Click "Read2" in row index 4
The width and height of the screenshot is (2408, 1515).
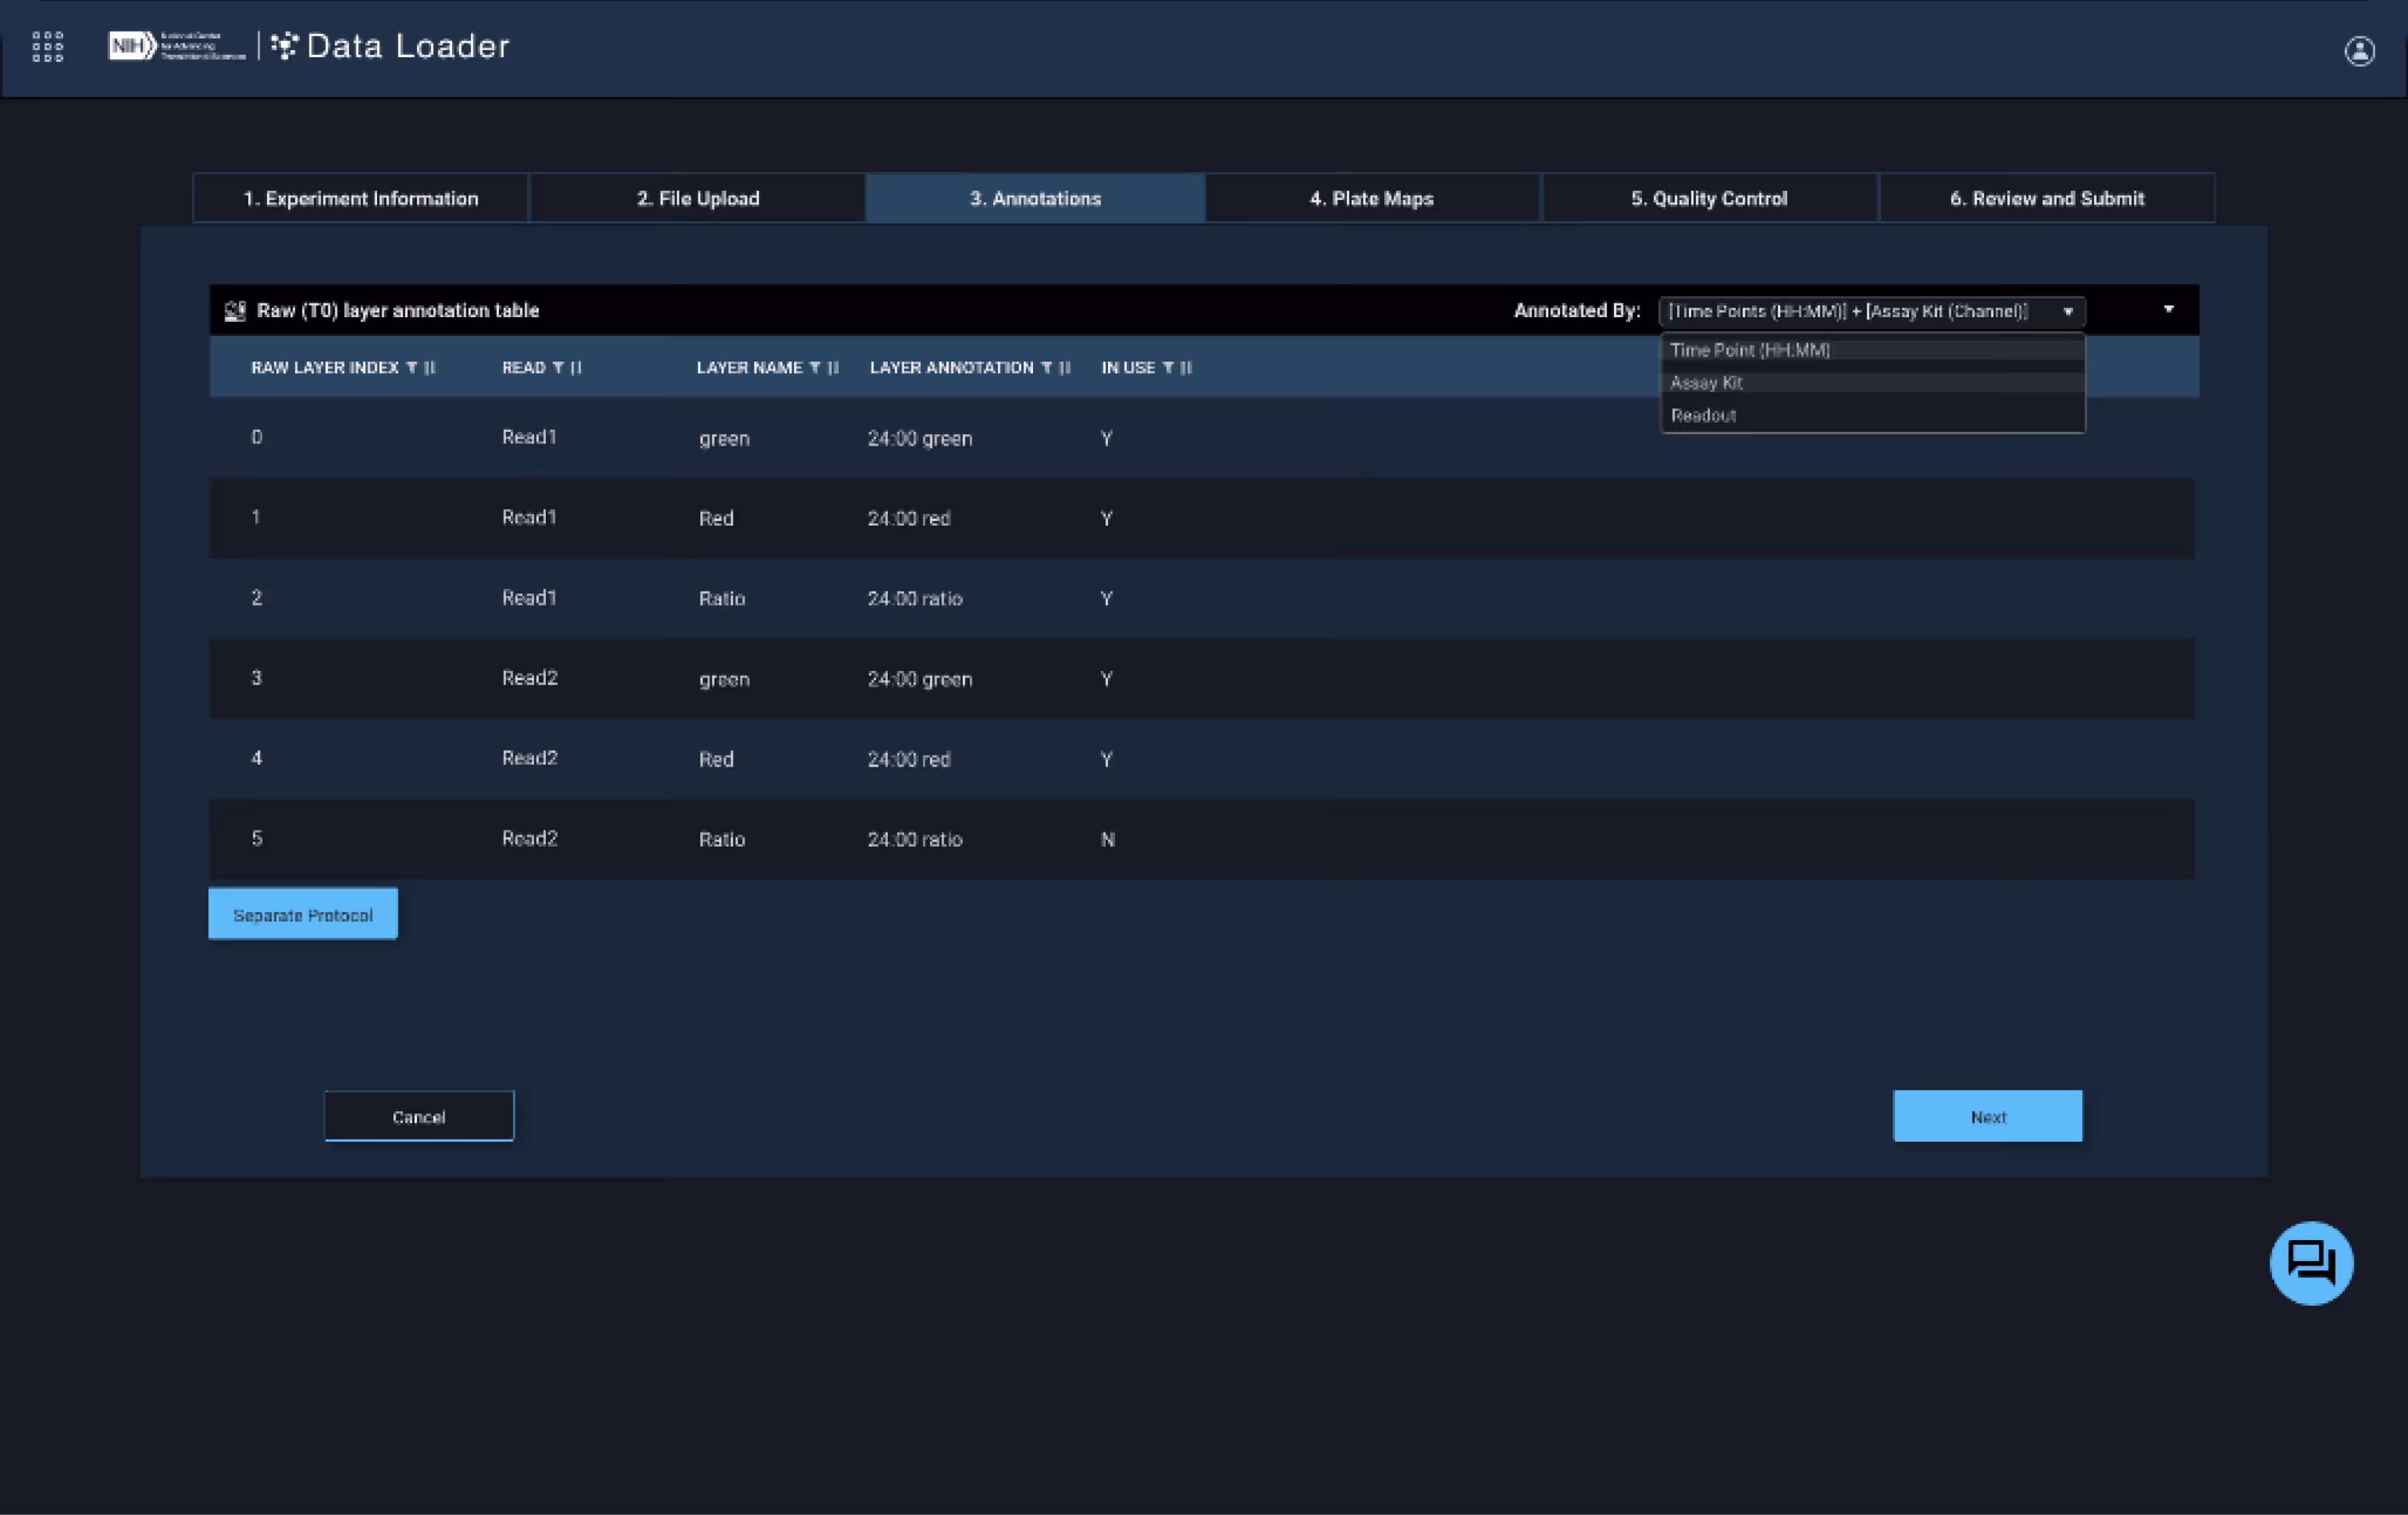click(530, 757)
